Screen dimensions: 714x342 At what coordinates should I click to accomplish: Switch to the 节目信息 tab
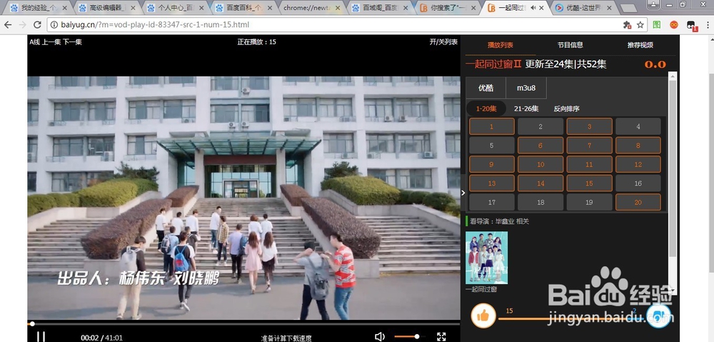[x=570, y=45]
